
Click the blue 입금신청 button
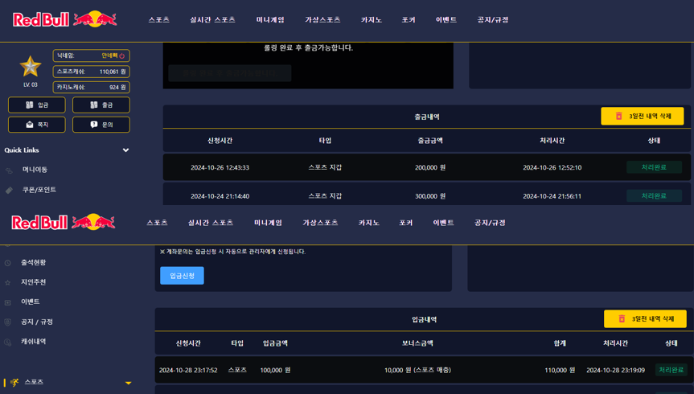click(182, 276)
